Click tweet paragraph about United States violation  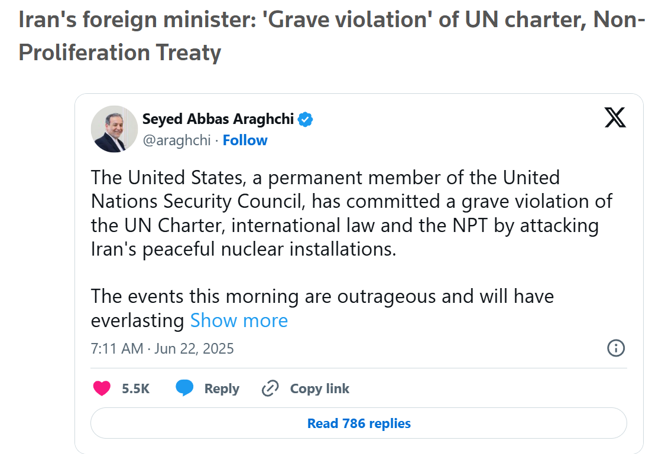click(351, 213)
